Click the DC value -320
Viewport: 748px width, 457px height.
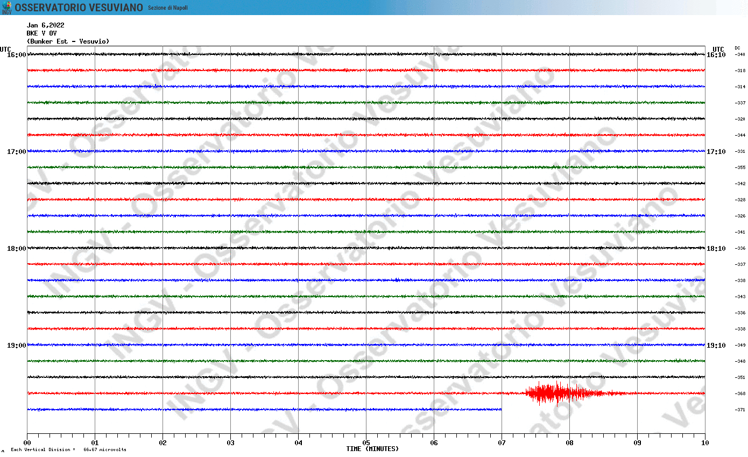tap(740, 119)
